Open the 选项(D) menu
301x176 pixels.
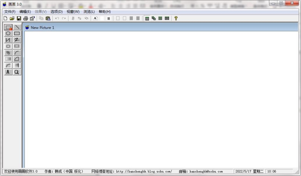pos(56,12)
